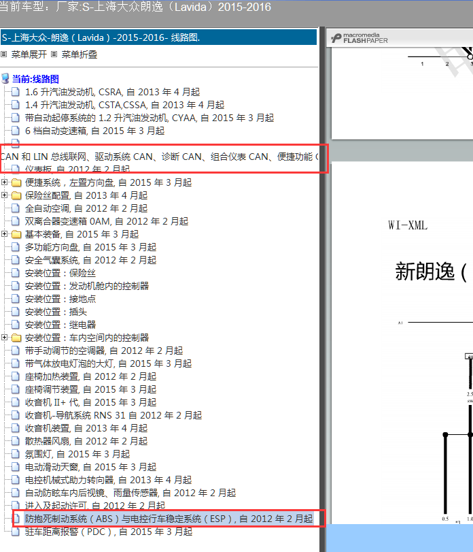Click document icon of 全自动空调
This screenshot has height=552, width=473.
tap(16, 208)
